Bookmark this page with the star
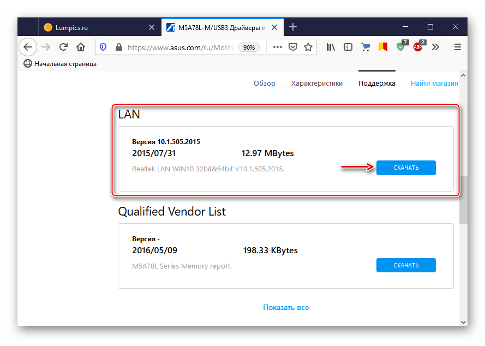Screen dimensions: 485x346 [308, 47]
